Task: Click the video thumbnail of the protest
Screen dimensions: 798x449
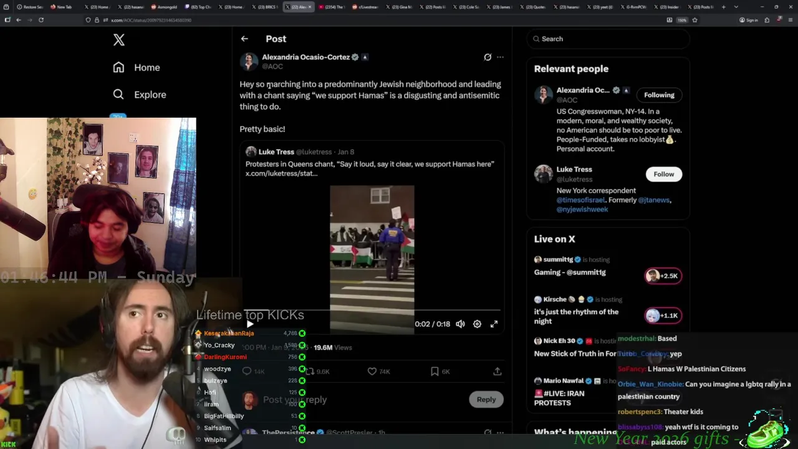Action: click(x=372, y=259)
